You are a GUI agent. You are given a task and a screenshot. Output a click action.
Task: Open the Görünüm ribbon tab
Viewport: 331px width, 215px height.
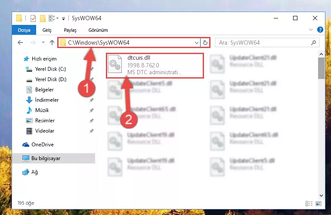[98, 30]
